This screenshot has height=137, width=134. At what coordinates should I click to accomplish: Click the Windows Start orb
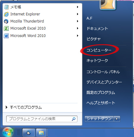tap(8, 132)
